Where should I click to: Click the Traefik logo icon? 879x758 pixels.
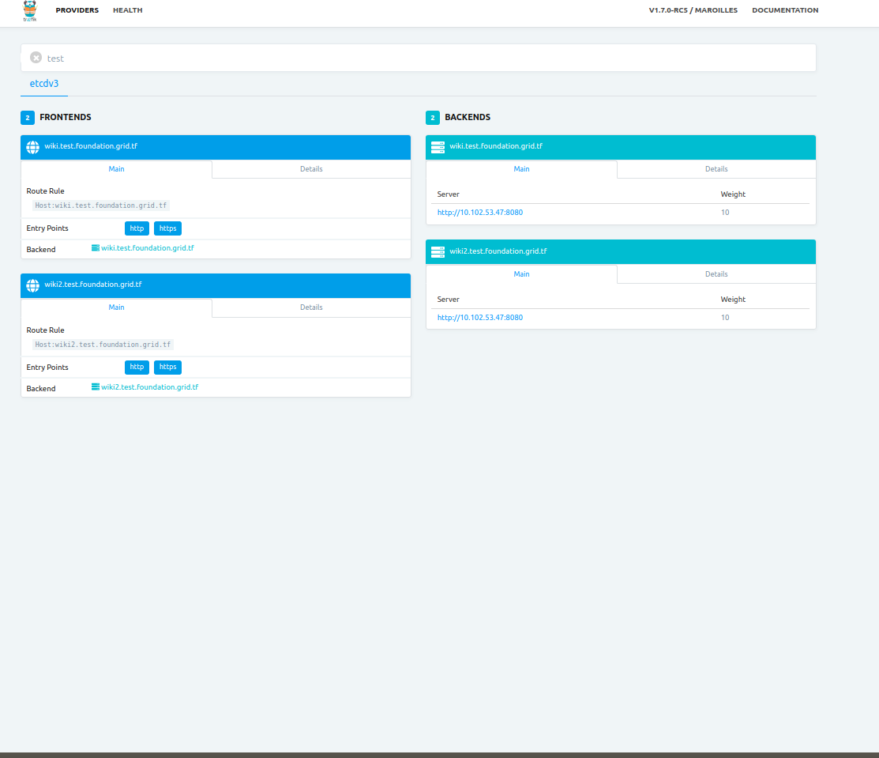point(30,10)
